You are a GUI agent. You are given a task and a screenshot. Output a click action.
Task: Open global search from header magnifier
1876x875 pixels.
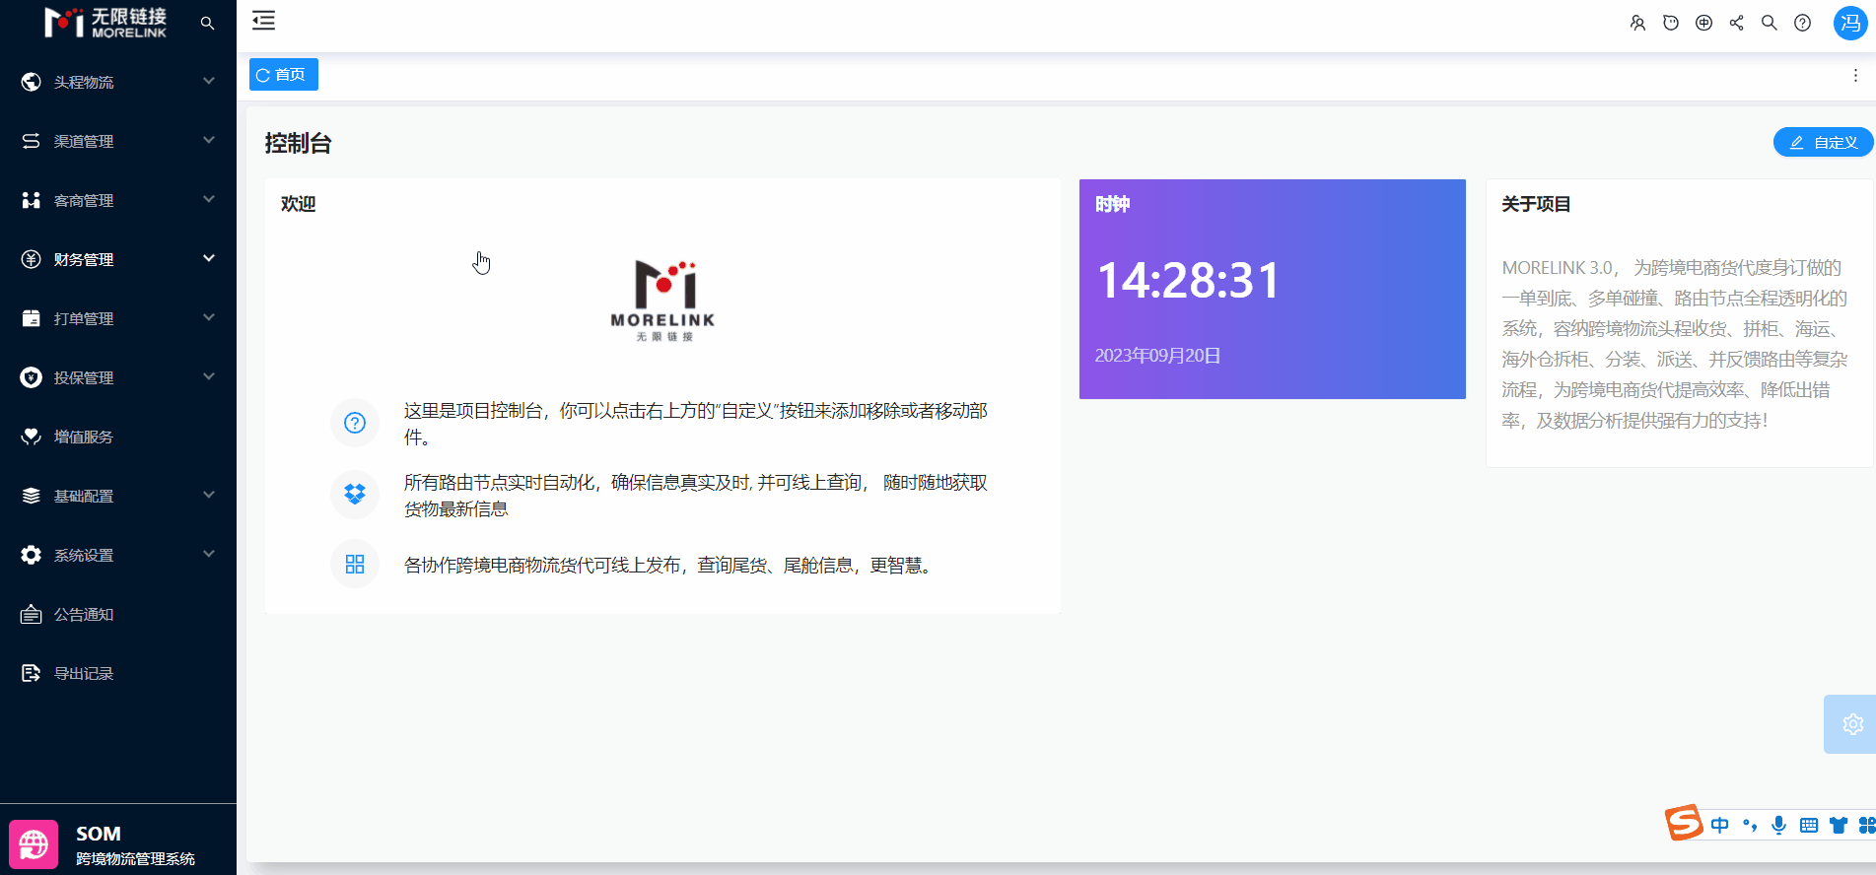[x=1770, y=23]
